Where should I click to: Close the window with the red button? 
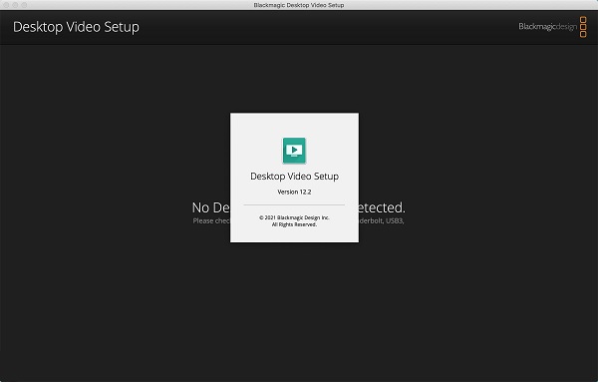coord(6,5)
